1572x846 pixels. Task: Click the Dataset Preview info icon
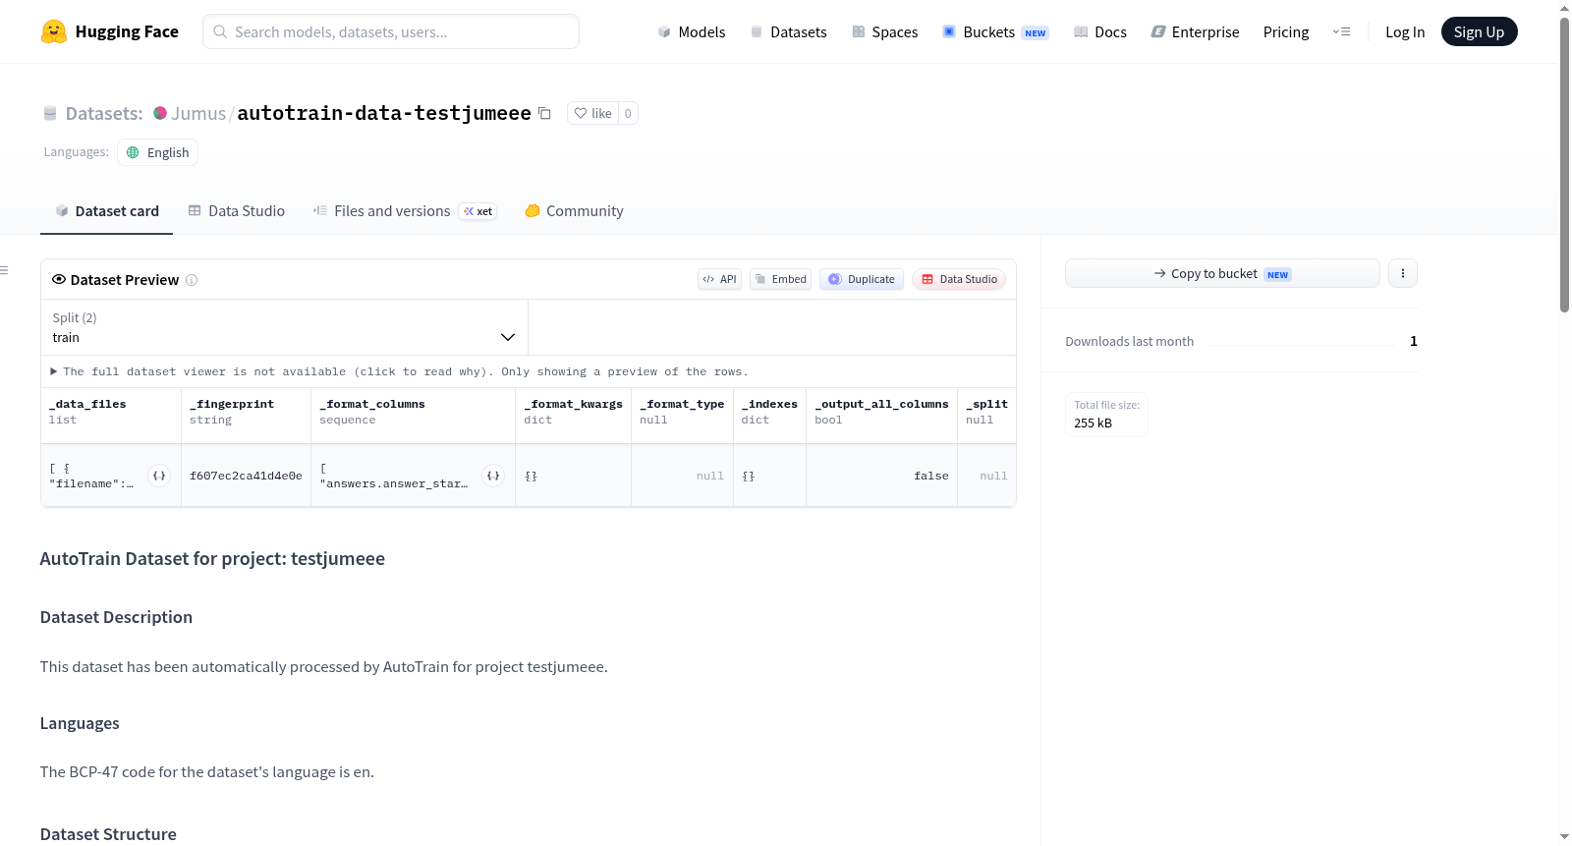point(192,280)
